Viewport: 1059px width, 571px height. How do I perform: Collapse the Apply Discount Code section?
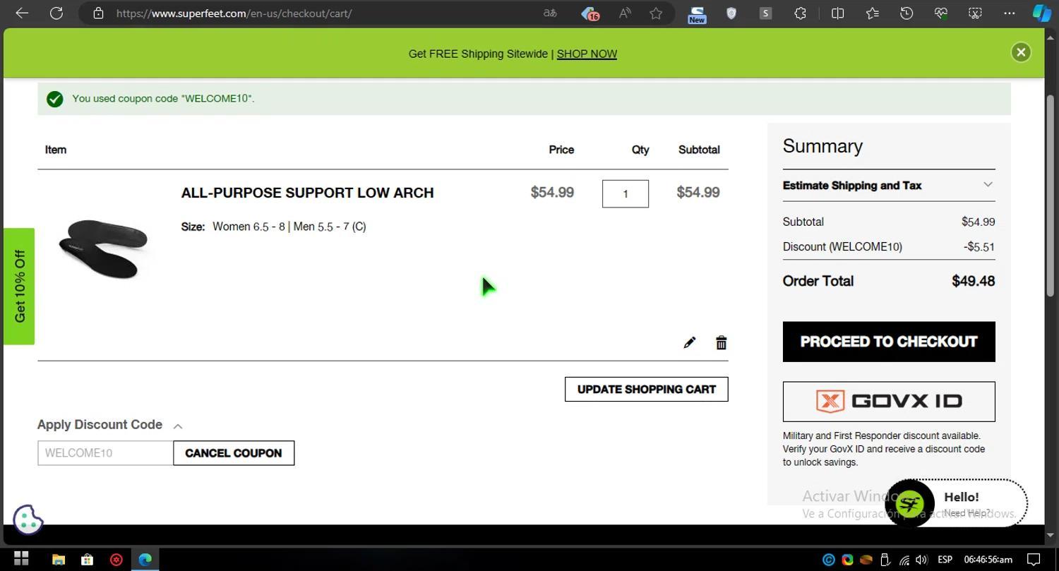110,425
